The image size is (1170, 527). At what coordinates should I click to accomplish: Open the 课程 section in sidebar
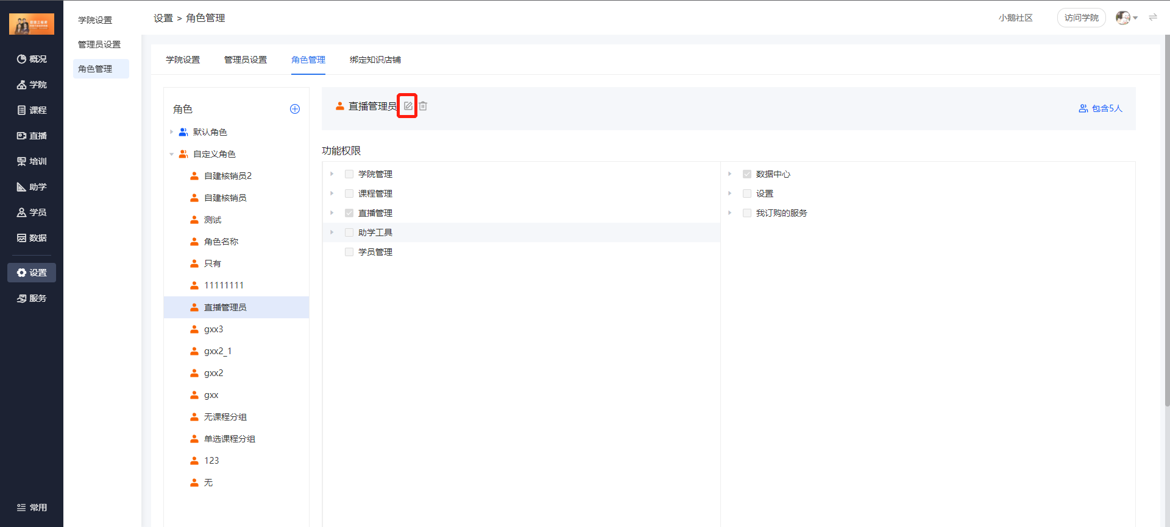pyautogui.click(x=32, y=110)
